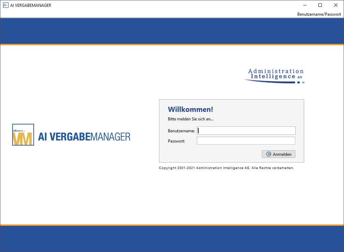Click the window title "AI VERGABEMANAGER"

(31, 5)
